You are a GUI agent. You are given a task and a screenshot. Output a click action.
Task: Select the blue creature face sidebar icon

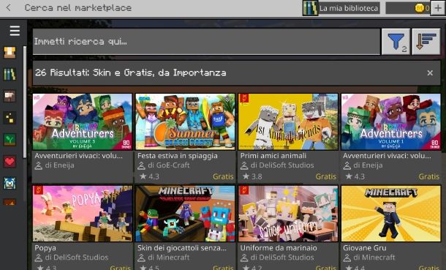tap(10, 183)
